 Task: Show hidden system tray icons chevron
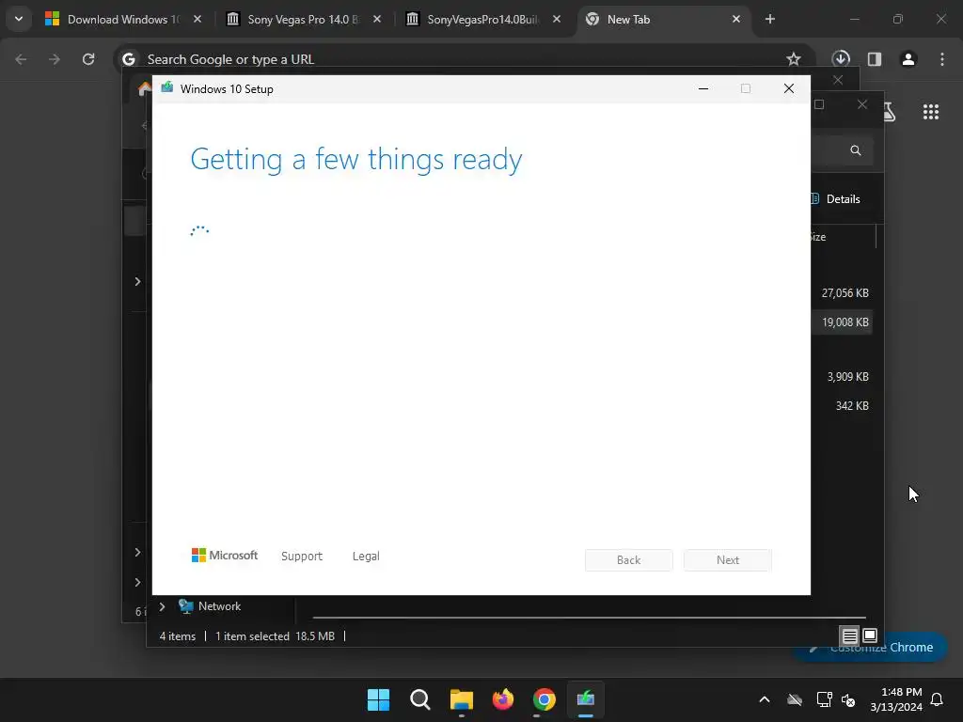point(765,699)
